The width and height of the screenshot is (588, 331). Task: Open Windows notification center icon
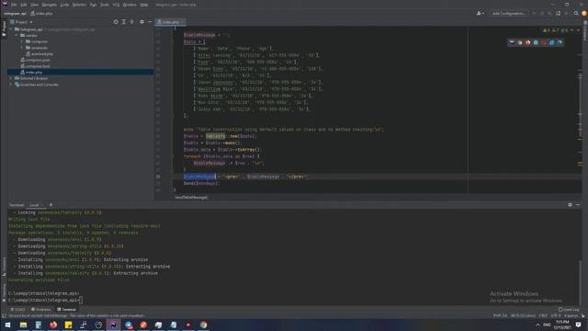point(578,325)
